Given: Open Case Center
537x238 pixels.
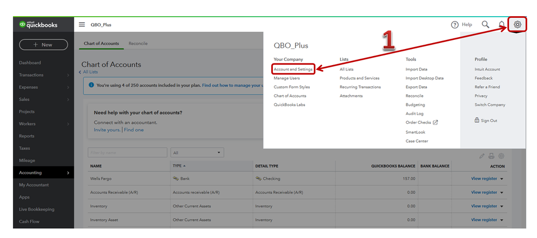Looking at the screenshot, I should pyautogui.click(x=417, y=141).
